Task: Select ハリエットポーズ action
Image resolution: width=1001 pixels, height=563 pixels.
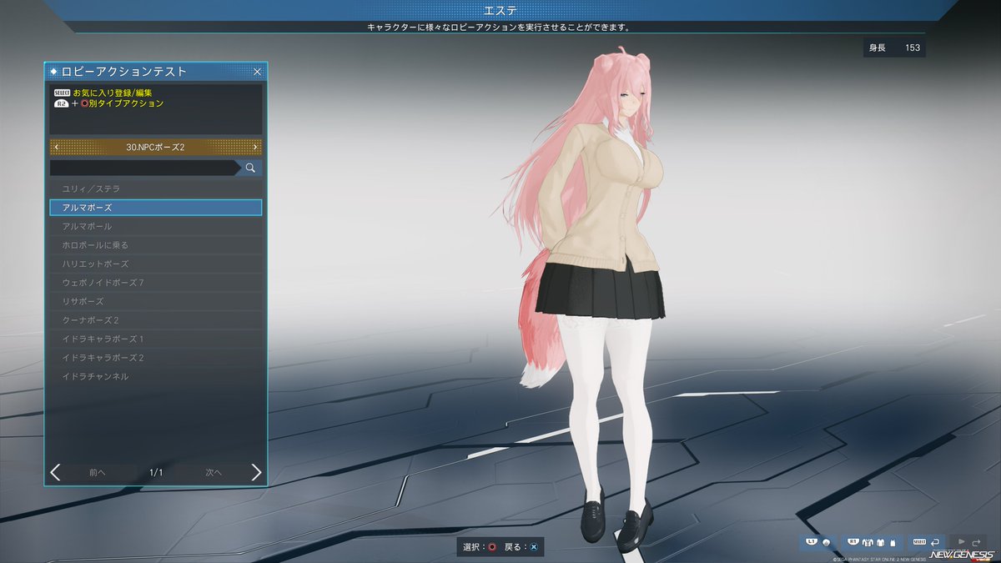Action: (156, 264)
